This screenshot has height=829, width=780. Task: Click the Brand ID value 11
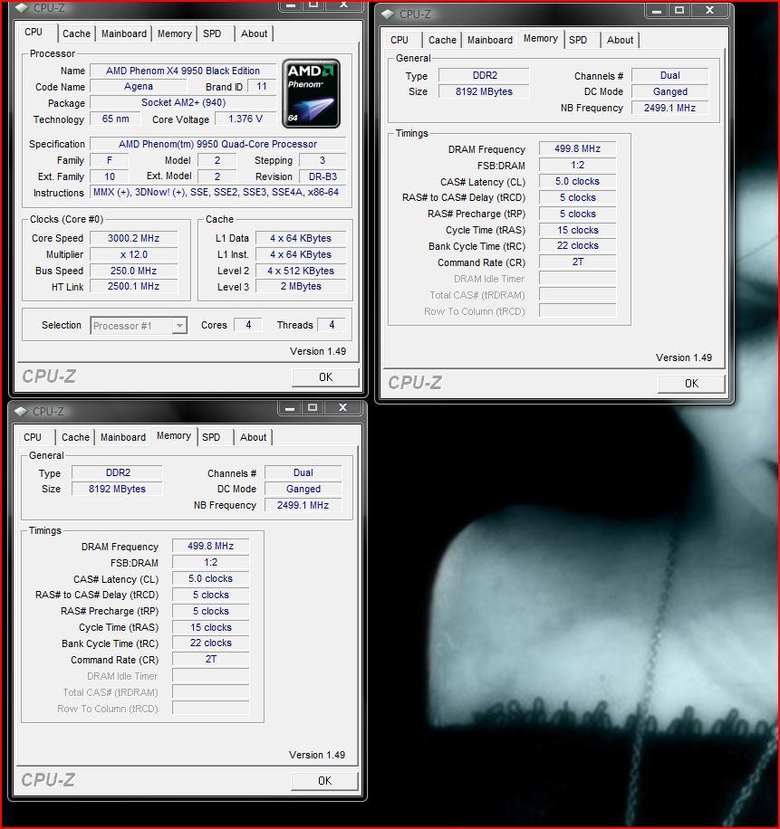[x=262, y=86]
